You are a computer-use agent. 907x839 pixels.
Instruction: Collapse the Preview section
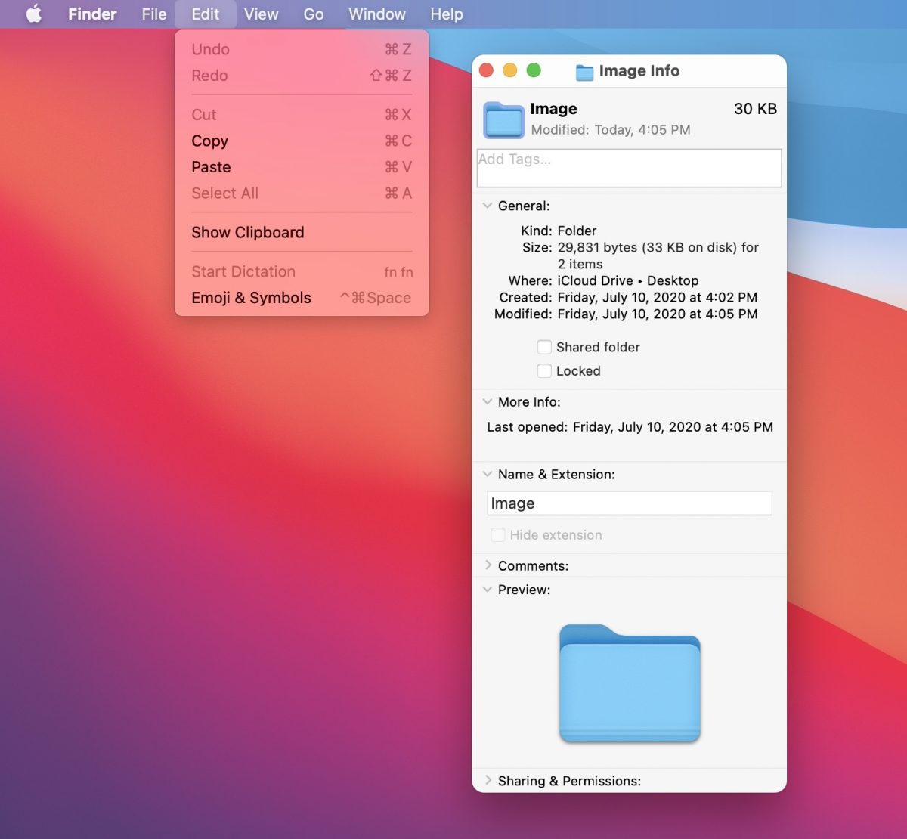coord(488,590)
